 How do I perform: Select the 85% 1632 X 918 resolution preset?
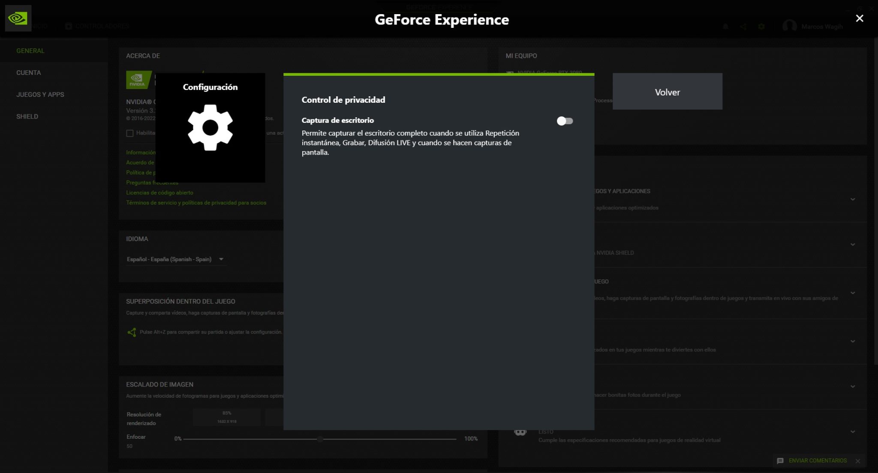pos(226,416)
